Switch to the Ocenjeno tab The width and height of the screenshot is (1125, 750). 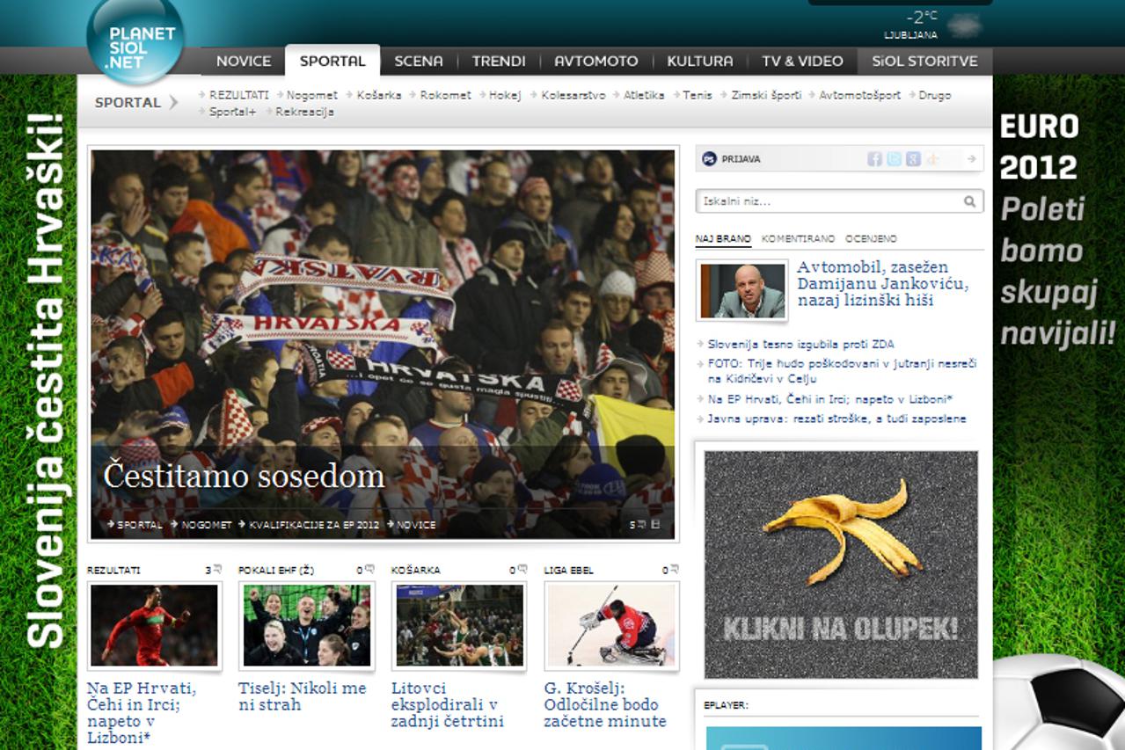(871, 239)
